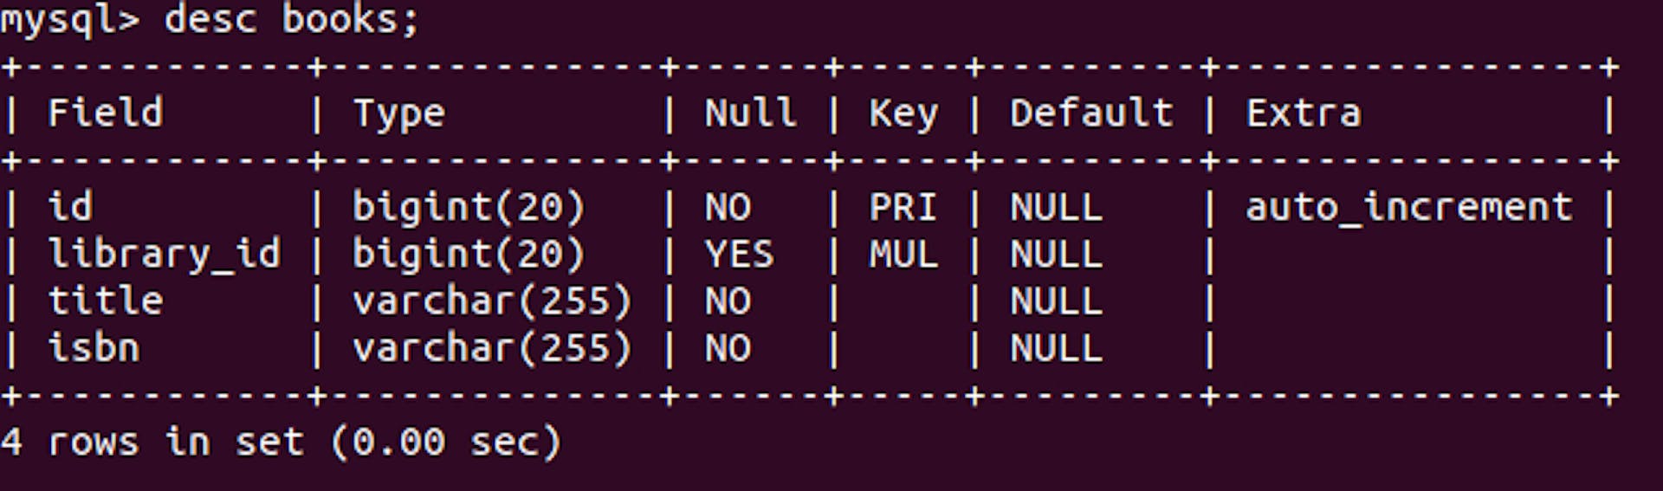The height and width of the screenshot is (491, 1663).
Task: Click the Extra column header
Action: coord(1304,113)
